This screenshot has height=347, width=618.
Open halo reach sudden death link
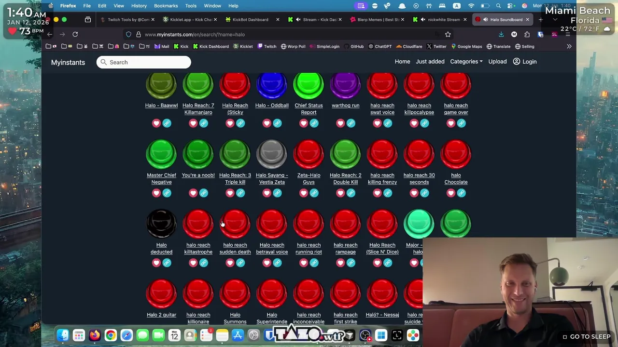[235, 249]
